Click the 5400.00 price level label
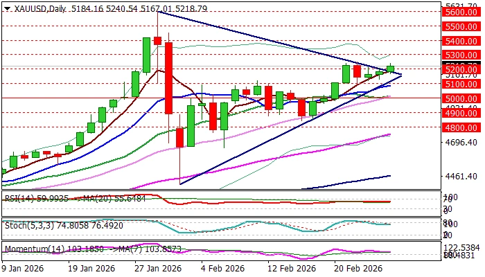Image resolution: width=485 pixels, height=277 pixels. point(463,41)
